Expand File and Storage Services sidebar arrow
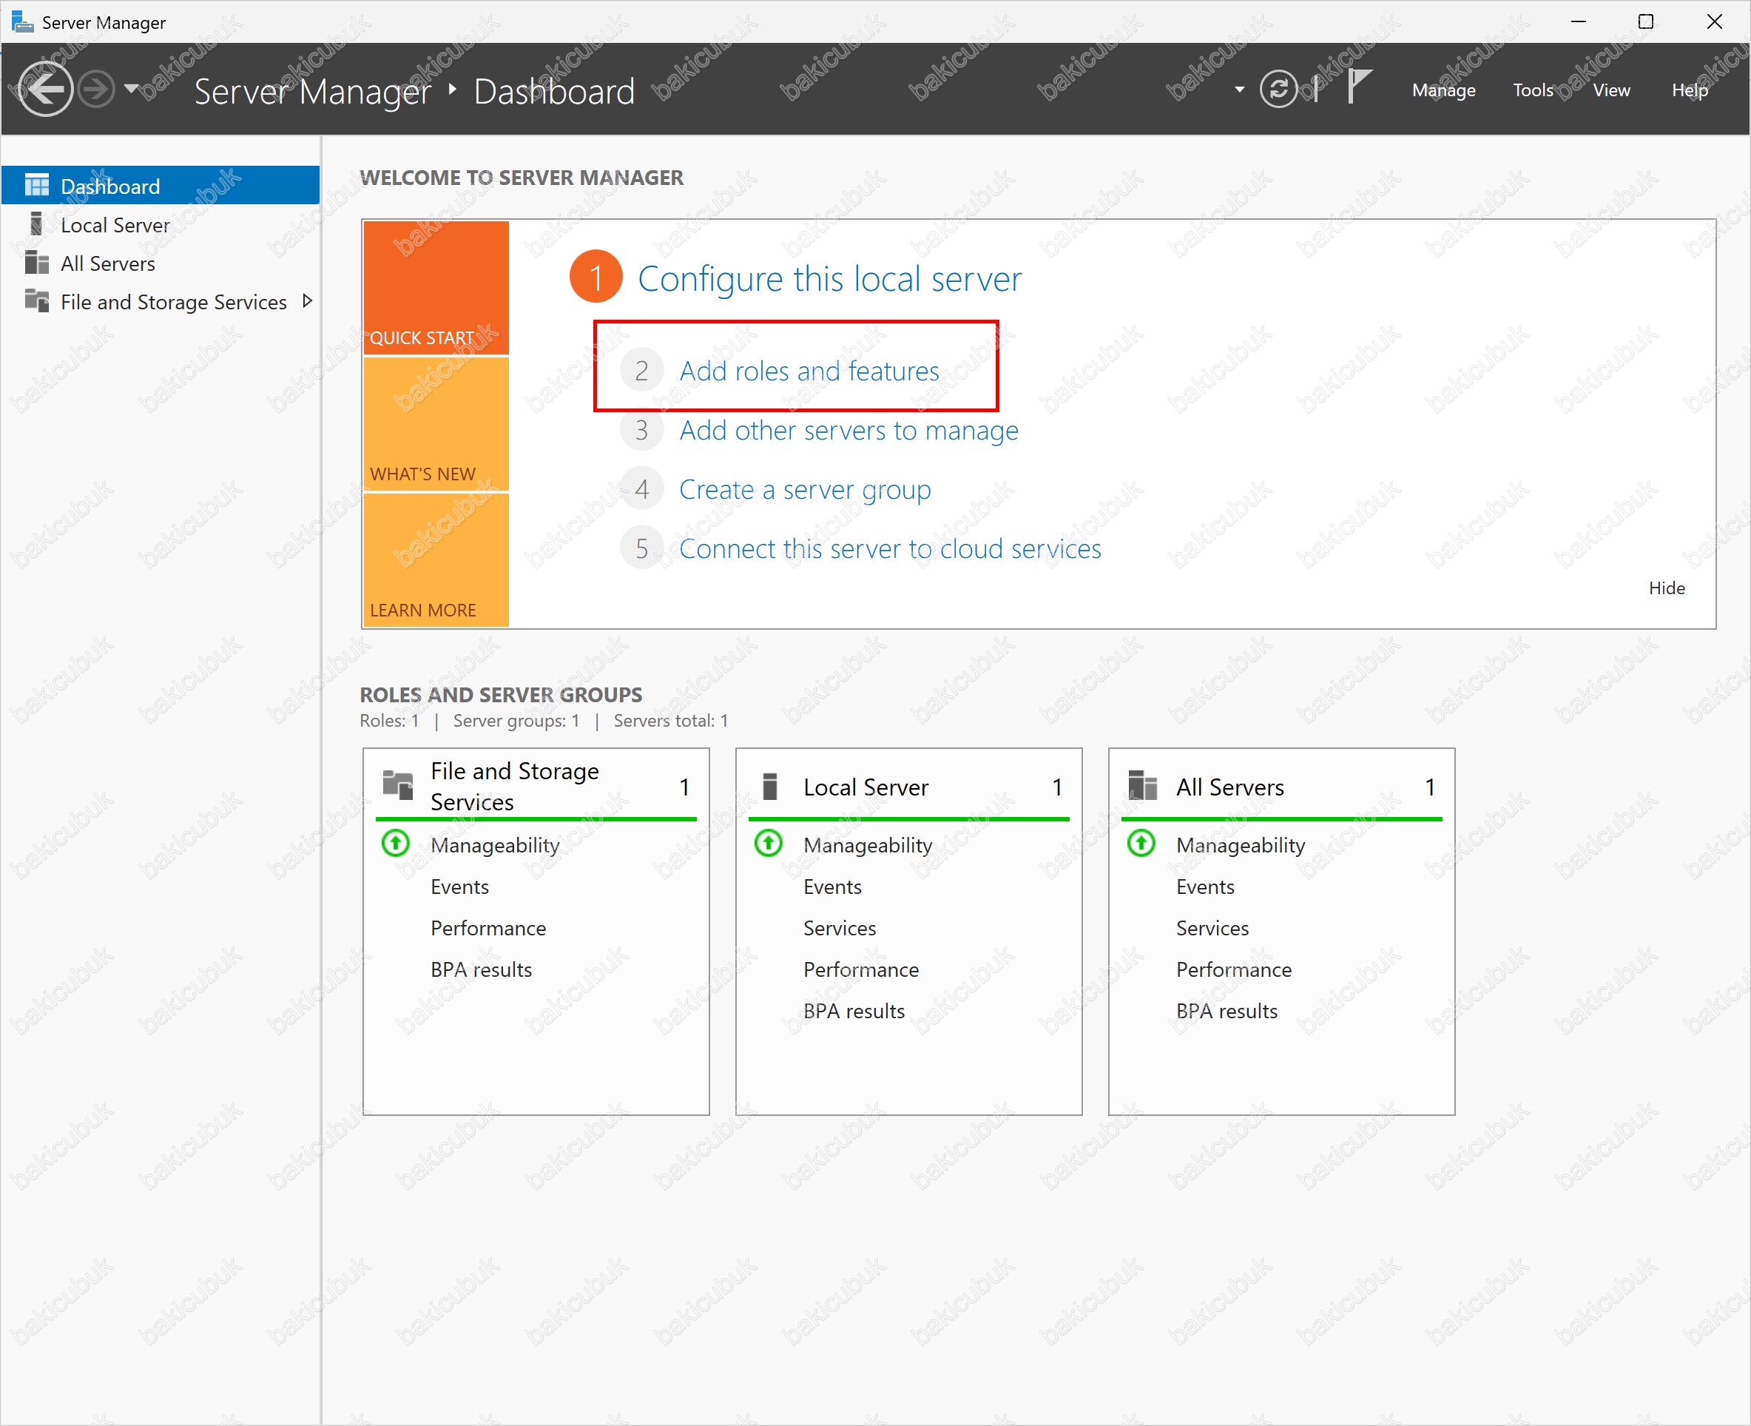This screenshot has width=1751, height=1426. point(308,300)
